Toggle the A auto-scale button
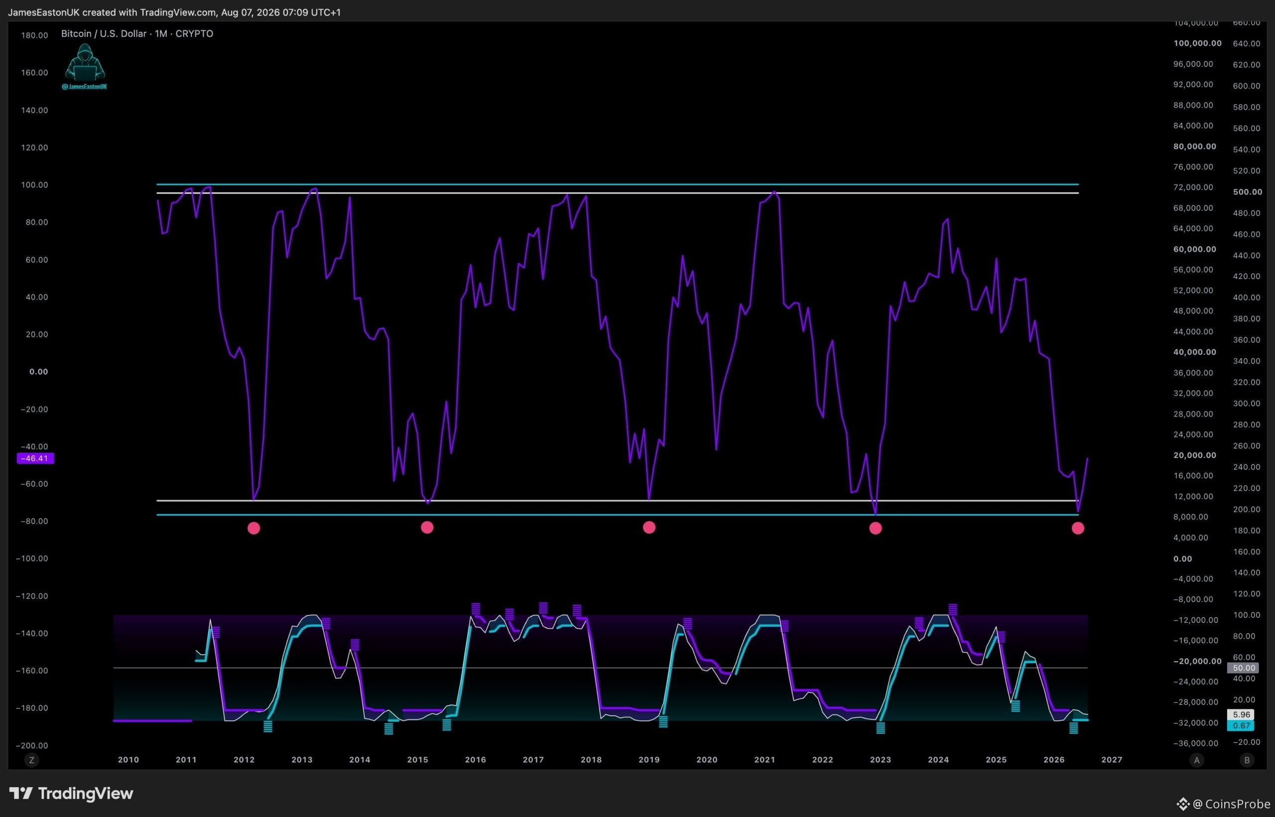 click(1196, 760)
